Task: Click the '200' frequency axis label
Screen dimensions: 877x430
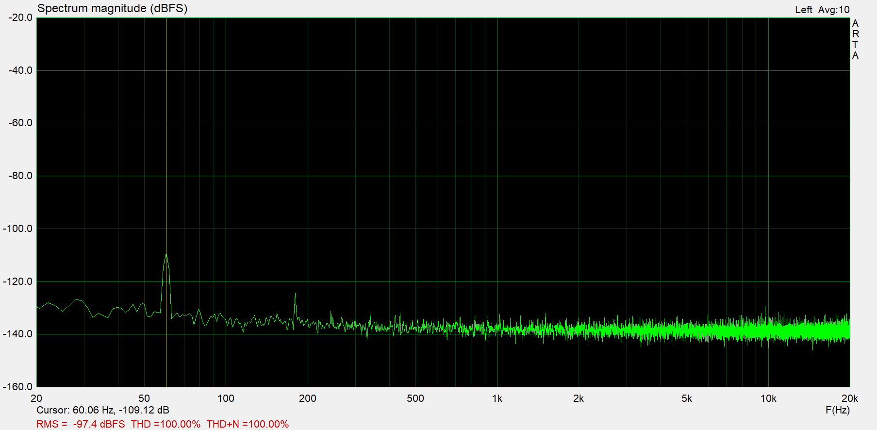Action: 308,398
